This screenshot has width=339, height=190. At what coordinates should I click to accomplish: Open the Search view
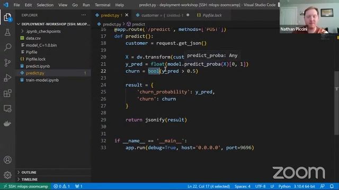(x=7, y=47)
